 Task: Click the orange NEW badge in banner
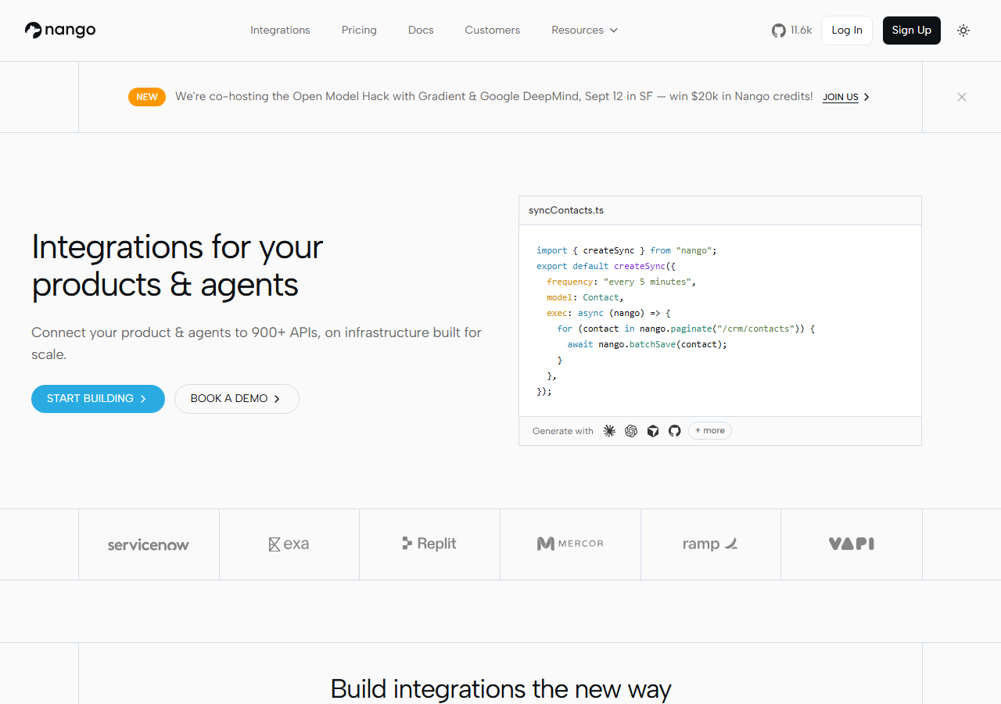(147, 97)
